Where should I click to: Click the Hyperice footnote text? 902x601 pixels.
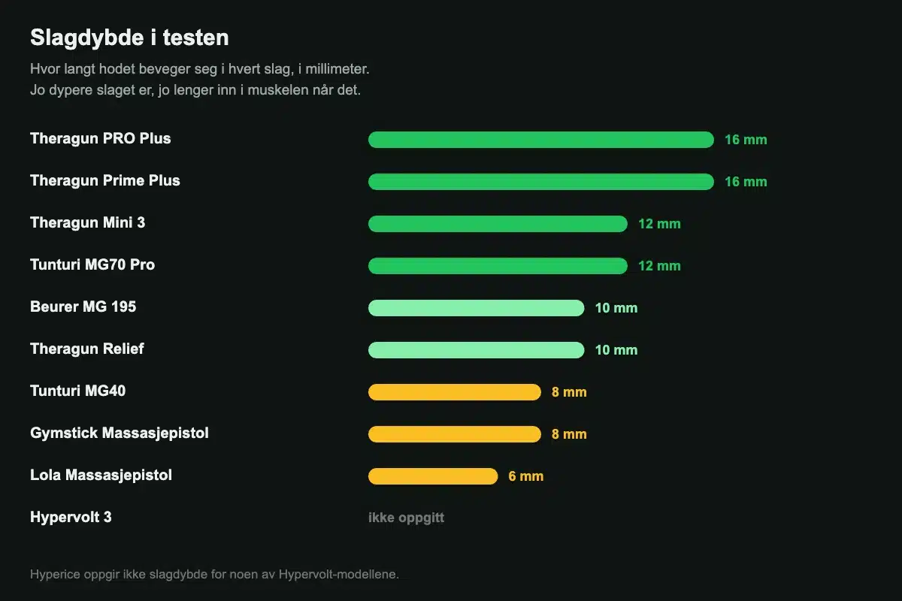click(x=214, y=574)
